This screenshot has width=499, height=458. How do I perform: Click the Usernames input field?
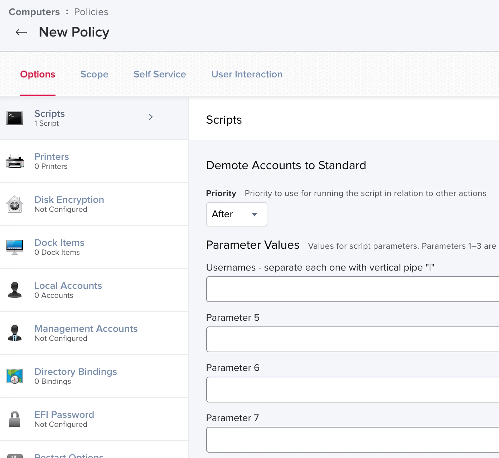click(353, 289)
